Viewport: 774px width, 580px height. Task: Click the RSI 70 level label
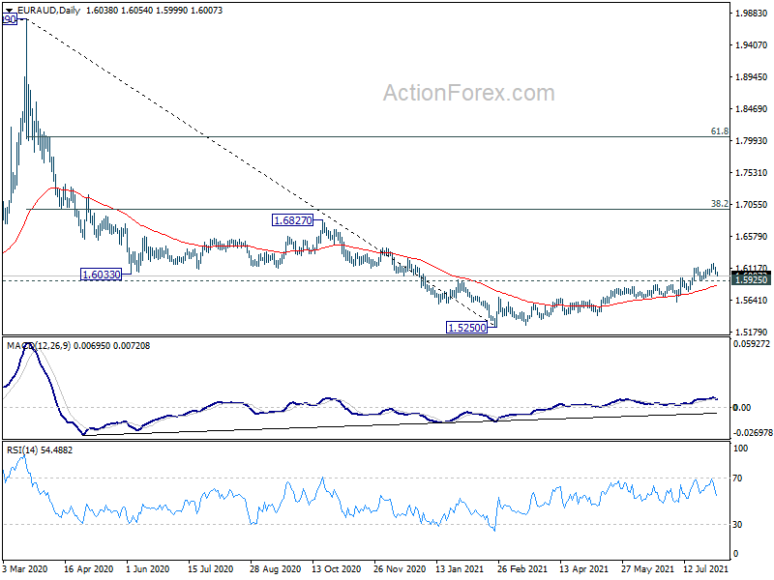737,478
